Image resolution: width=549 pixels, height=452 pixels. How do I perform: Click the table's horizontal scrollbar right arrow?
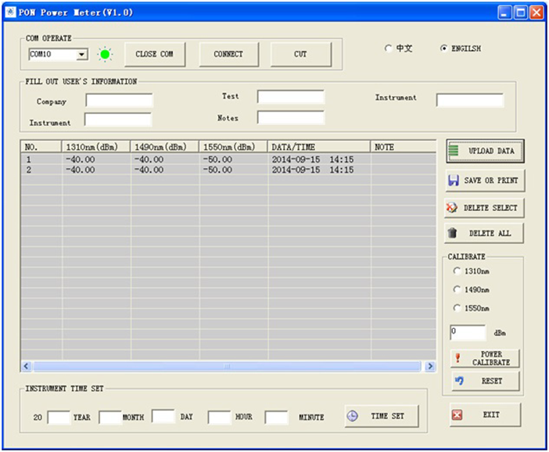pyautogui.click(x=429, y=366)
